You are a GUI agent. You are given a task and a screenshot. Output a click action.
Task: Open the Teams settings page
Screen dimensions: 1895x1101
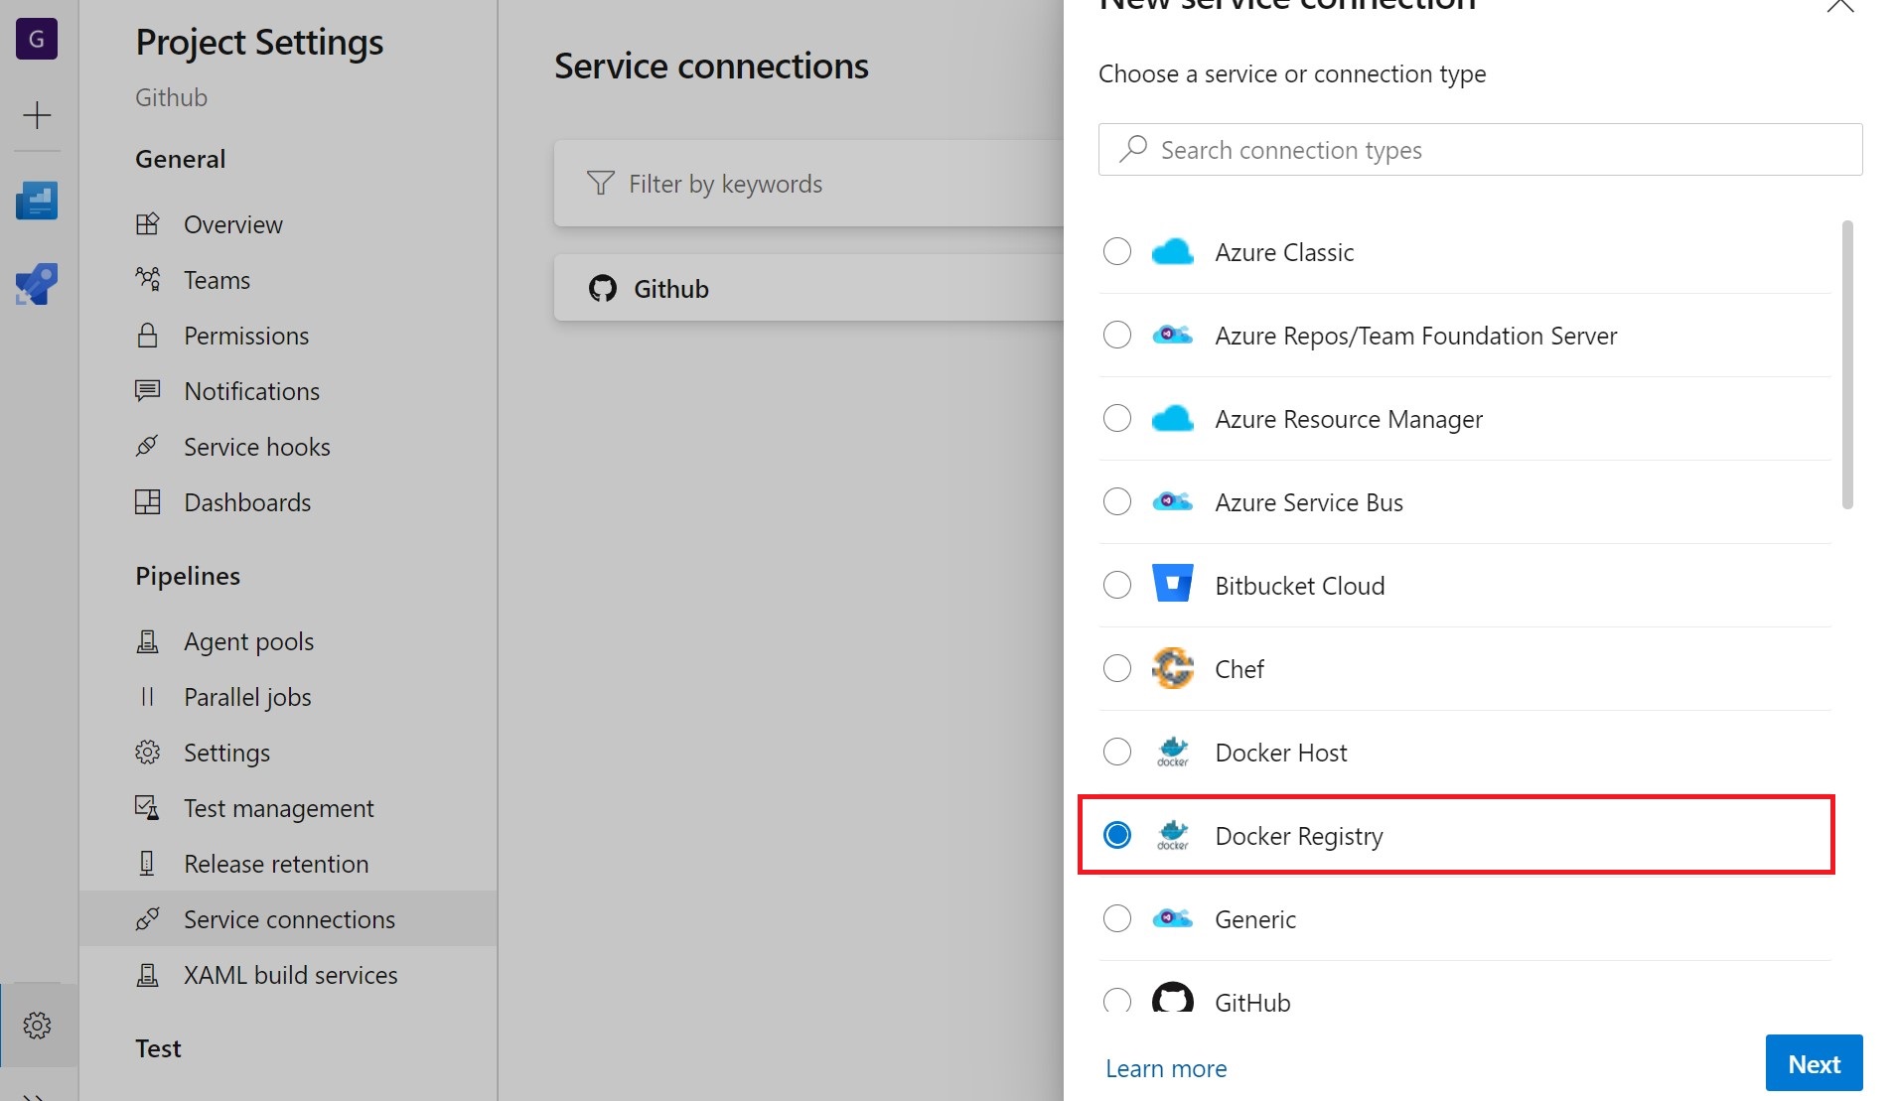pos(288,280)
